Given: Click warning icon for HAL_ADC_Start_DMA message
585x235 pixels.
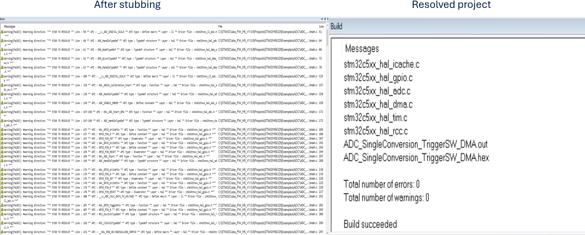Looking at the screenshot, I should point(2,112).
